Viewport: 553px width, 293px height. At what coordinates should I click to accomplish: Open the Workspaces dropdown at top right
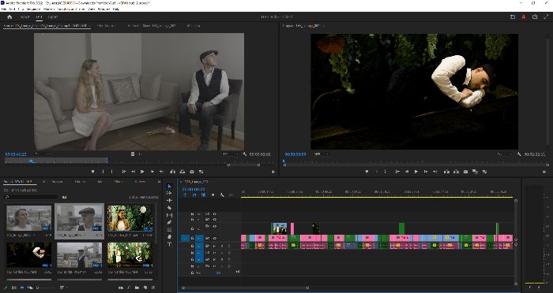pos(513,17)
